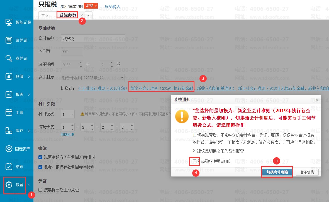This screenshot has height=202, width=329.
Task: Click the 切换会计制度 button
Action: coord(277,172)
